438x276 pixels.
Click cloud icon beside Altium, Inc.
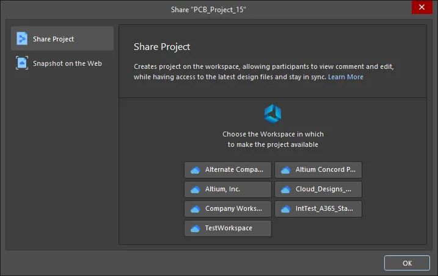click(195, 189)
